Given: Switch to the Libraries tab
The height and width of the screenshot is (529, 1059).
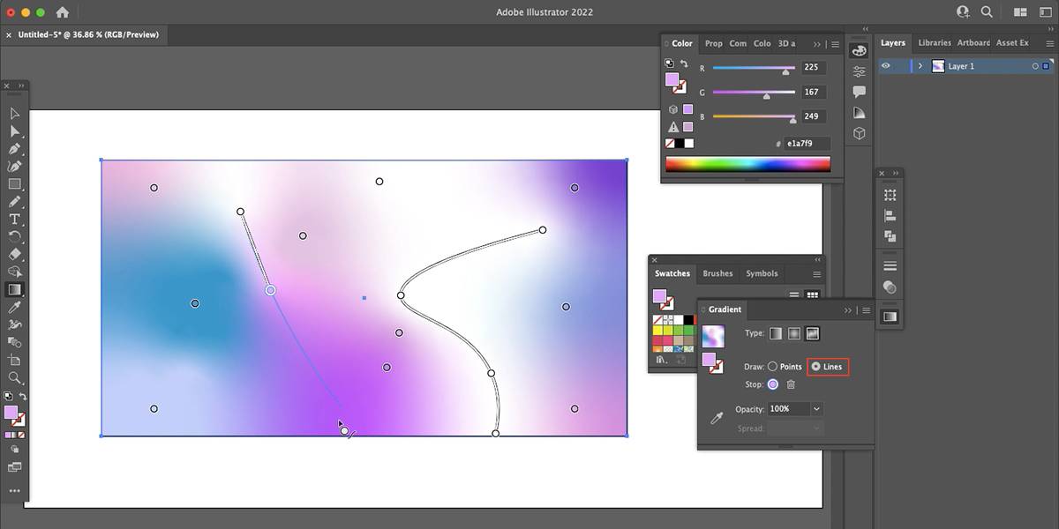Looking at the screenshot, I should tap(935, 42).
